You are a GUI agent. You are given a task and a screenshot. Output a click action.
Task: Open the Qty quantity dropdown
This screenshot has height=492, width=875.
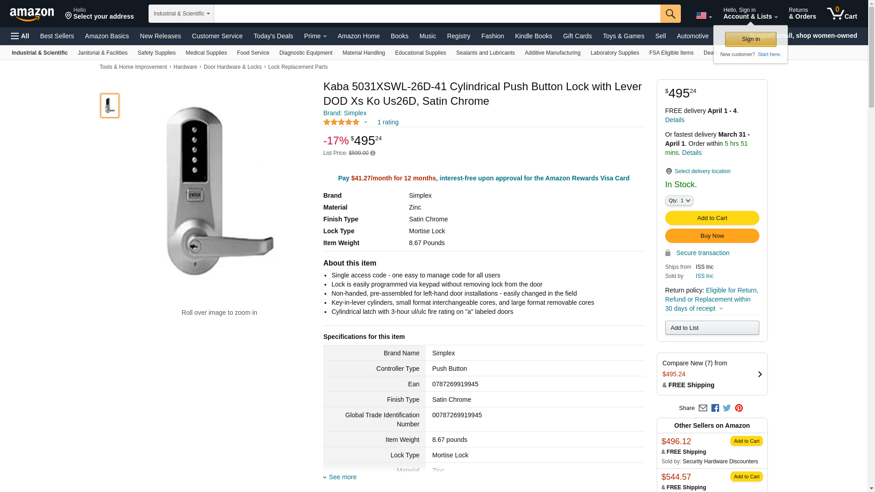679,200
